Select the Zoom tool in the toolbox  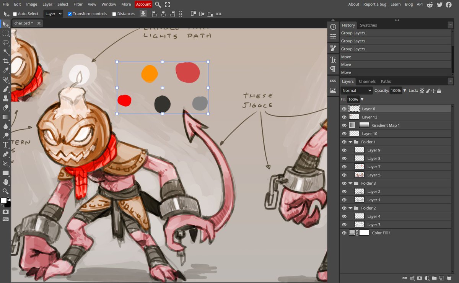coord(6,191)
